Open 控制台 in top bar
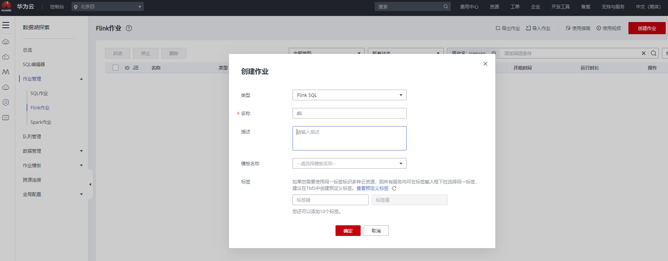 coord(57,6)
